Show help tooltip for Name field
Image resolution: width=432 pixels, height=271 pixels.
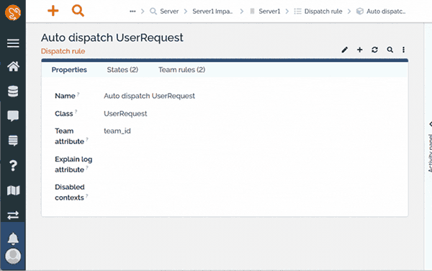coord(78,94)
